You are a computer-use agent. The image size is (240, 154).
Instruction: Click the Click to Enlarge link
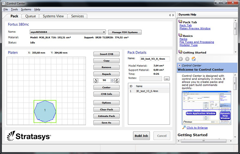[197, 128]
